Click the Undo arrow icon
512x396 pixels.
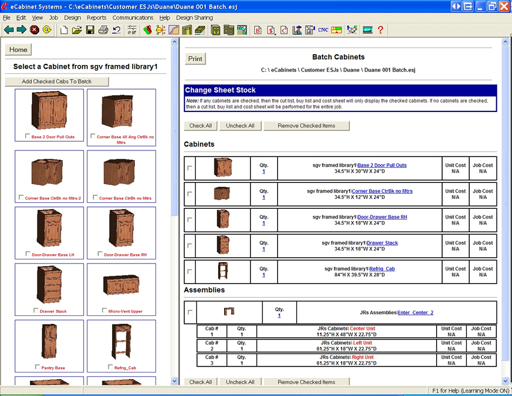[x=116, y=30]
